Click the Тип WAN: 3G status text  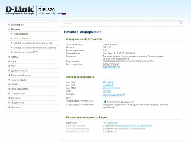click(128, 102)
